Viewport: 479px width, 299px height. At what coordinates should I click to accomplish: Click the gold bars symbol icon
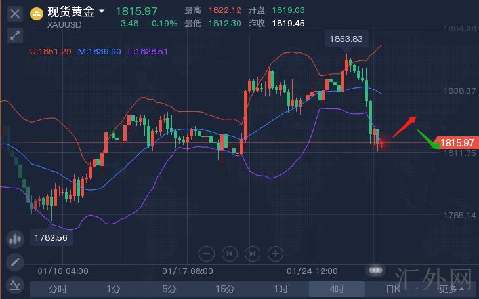(x=37, y=12)
